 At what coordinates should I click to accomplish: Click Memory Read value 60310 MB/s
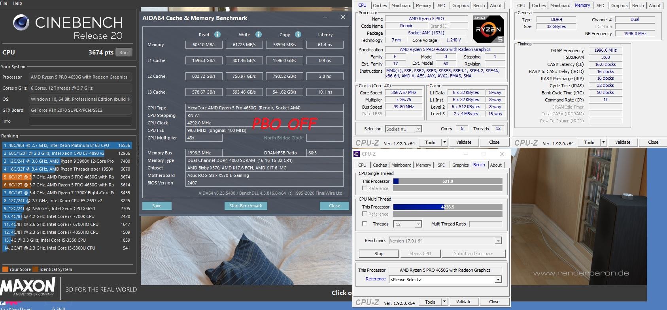point(204,45)
